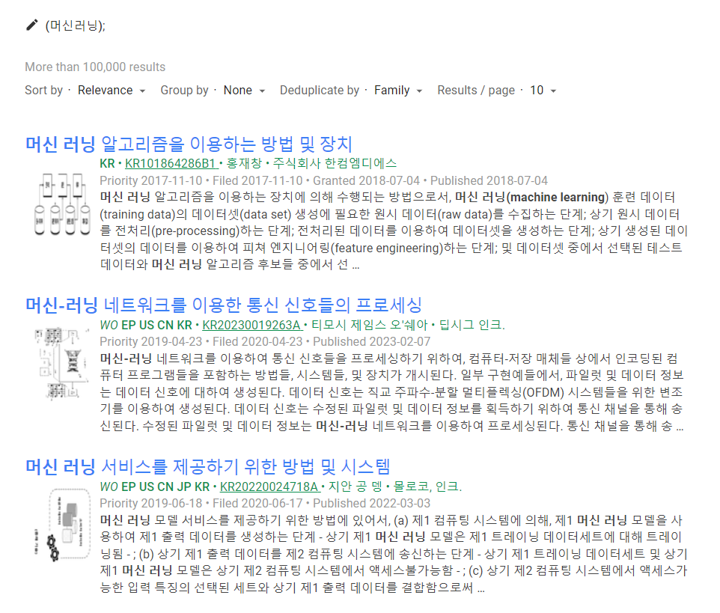This screenshot has height=613, width=720.
Task: Open patent number KR20220024718A link
Action: (x=269, y=487)
